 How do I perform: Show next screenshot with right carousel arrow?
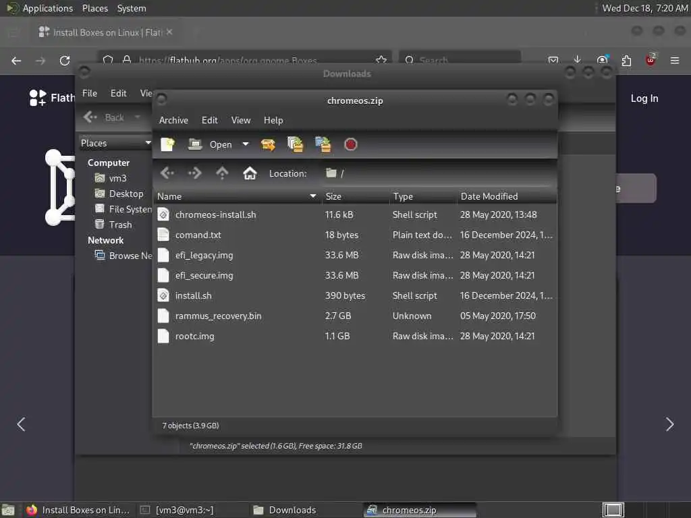click(669, 424)
